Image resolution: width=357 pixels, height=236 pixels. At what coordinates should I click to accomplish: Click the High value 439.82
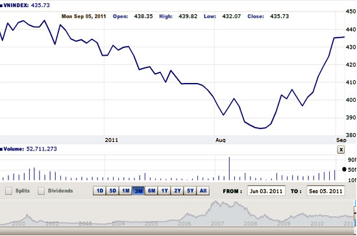[188, 16]
